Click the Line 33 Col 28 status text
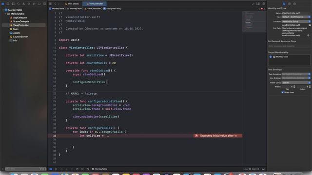312x175 pixels. point(252,169)
